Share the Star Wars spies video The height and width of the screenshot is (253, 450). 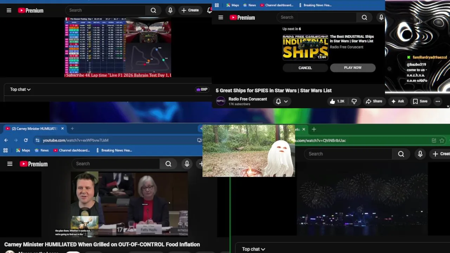pos(374,101)
